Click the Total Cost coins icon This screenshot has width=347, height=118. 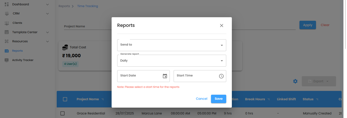(65, 47)
